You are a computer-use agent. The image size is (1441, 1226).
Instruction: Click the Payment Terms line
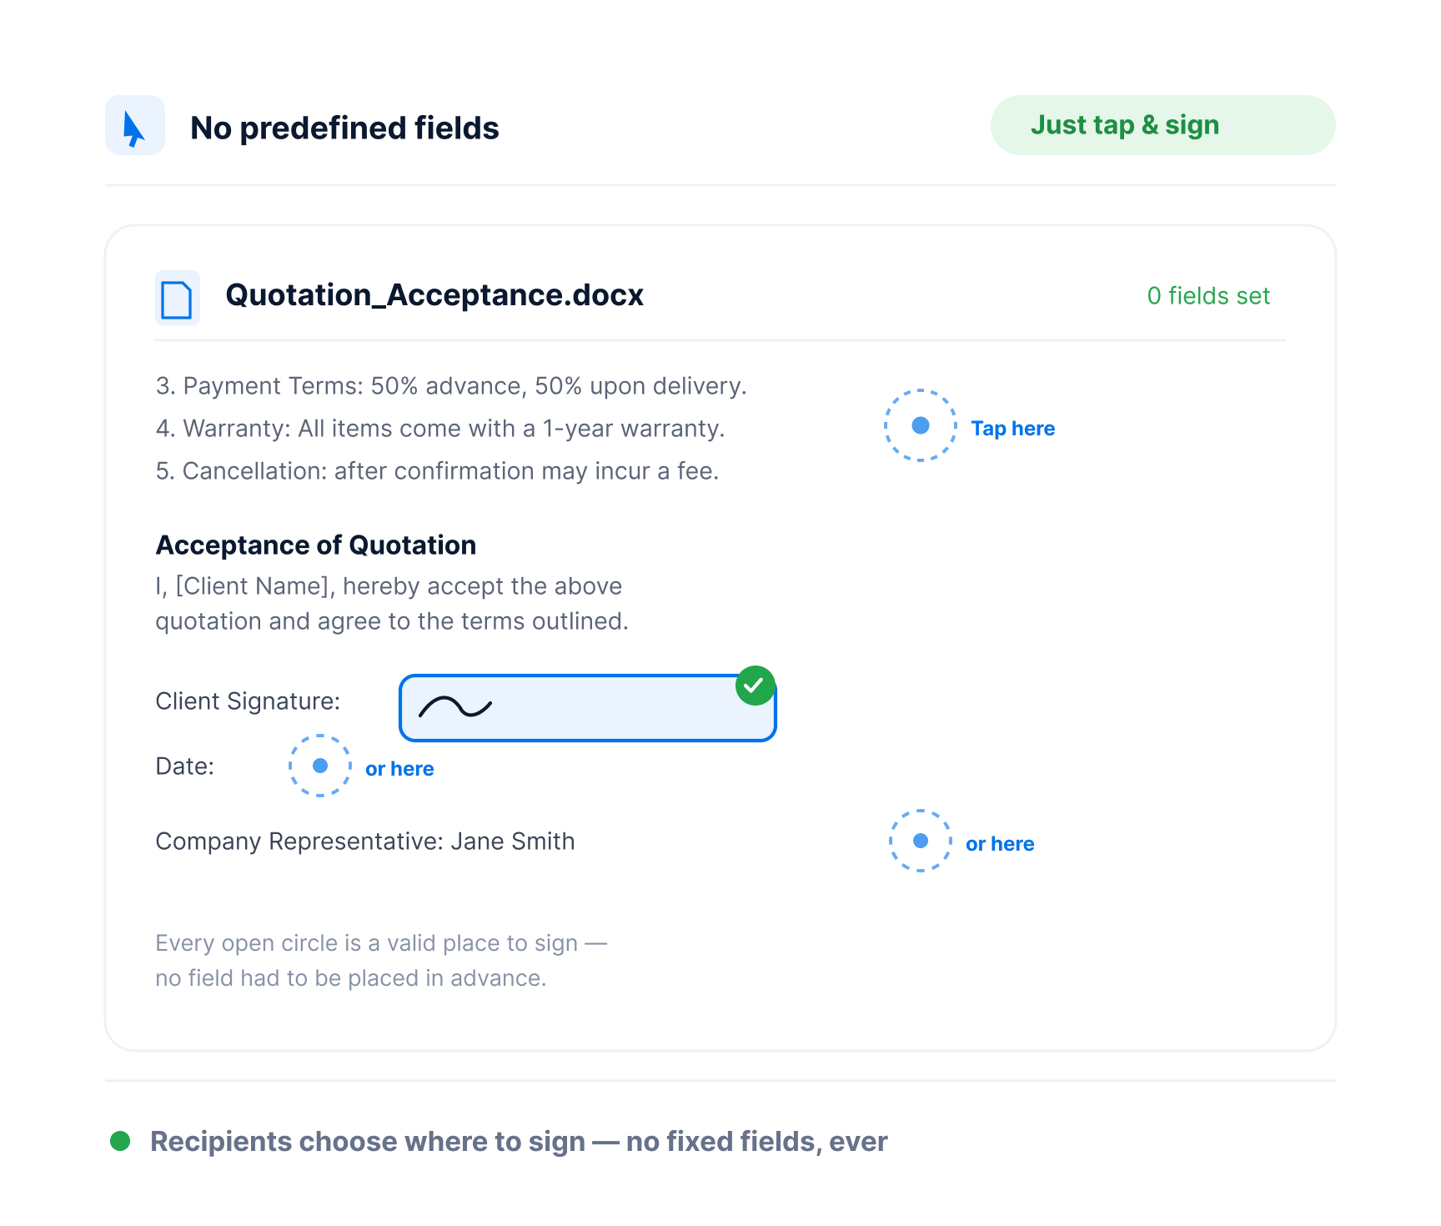[451, 386]
